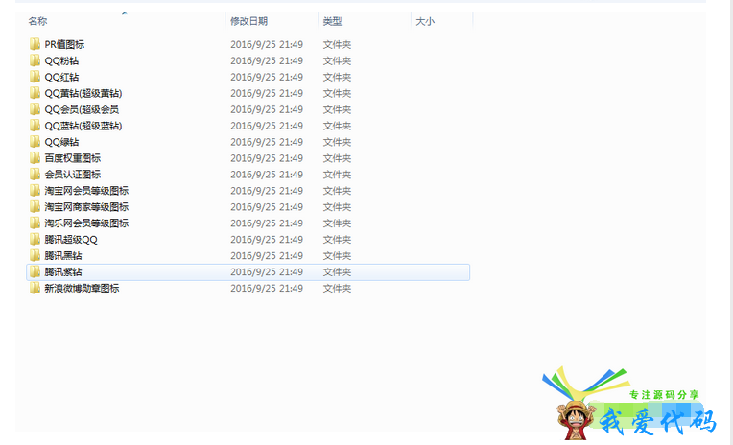This screenshot has width=733, height=445.
Task: Click the modified date of QQ绿钻
Action: tap(267, 142)
